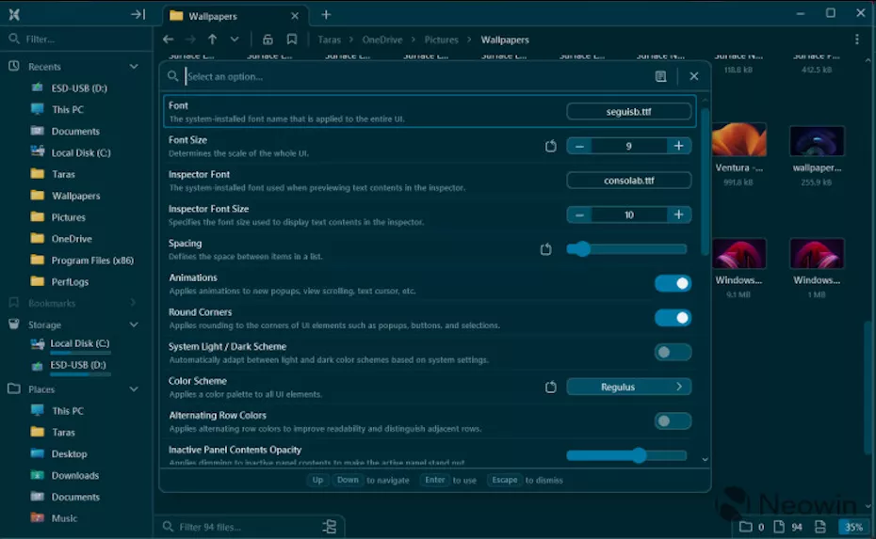Open a new tab with plus icon

click(326, 14)
